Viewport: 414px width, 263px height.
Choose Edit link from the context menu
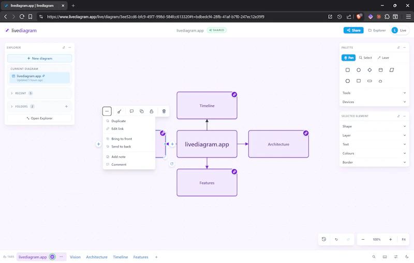point(129,128)
